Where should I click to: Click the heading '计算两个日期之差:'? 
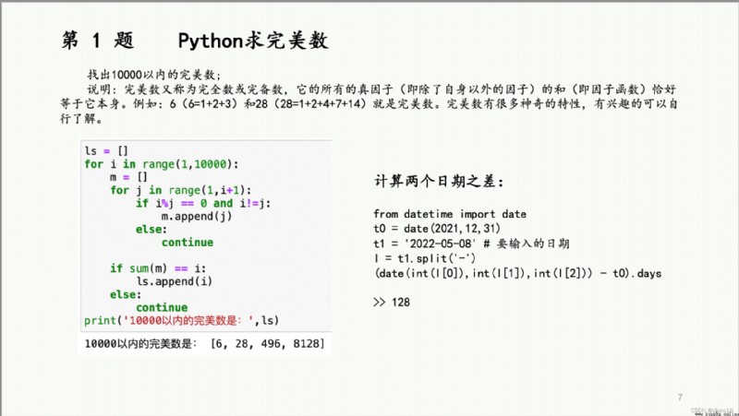pyautogui.click(x=439, y=181)
